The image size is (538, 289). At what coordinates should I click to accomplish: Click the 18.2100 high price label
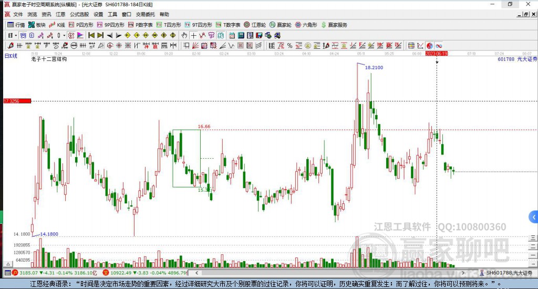coord(374,68)
